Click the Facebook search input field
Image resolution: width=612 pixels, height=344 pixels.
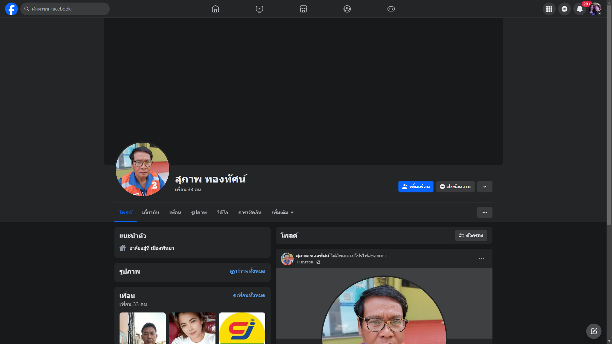65,9
